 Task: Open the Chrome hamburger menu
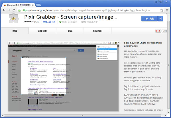[167, 10]
